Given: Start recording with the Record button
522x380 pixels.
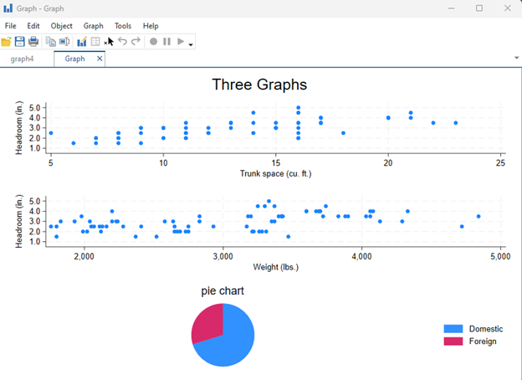Looking at the screenshot, I should point(153,42).
